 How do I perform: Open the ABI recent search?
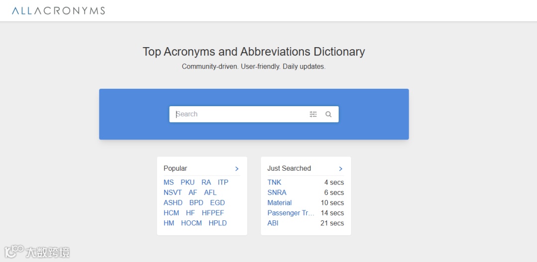(273, 223)
